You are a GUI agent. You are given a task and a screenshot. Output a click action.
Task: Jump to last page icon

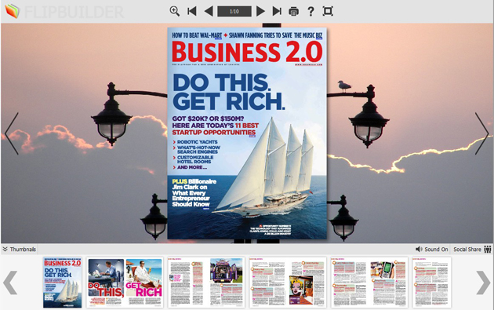pyautogui.click(x=277, y=11)
